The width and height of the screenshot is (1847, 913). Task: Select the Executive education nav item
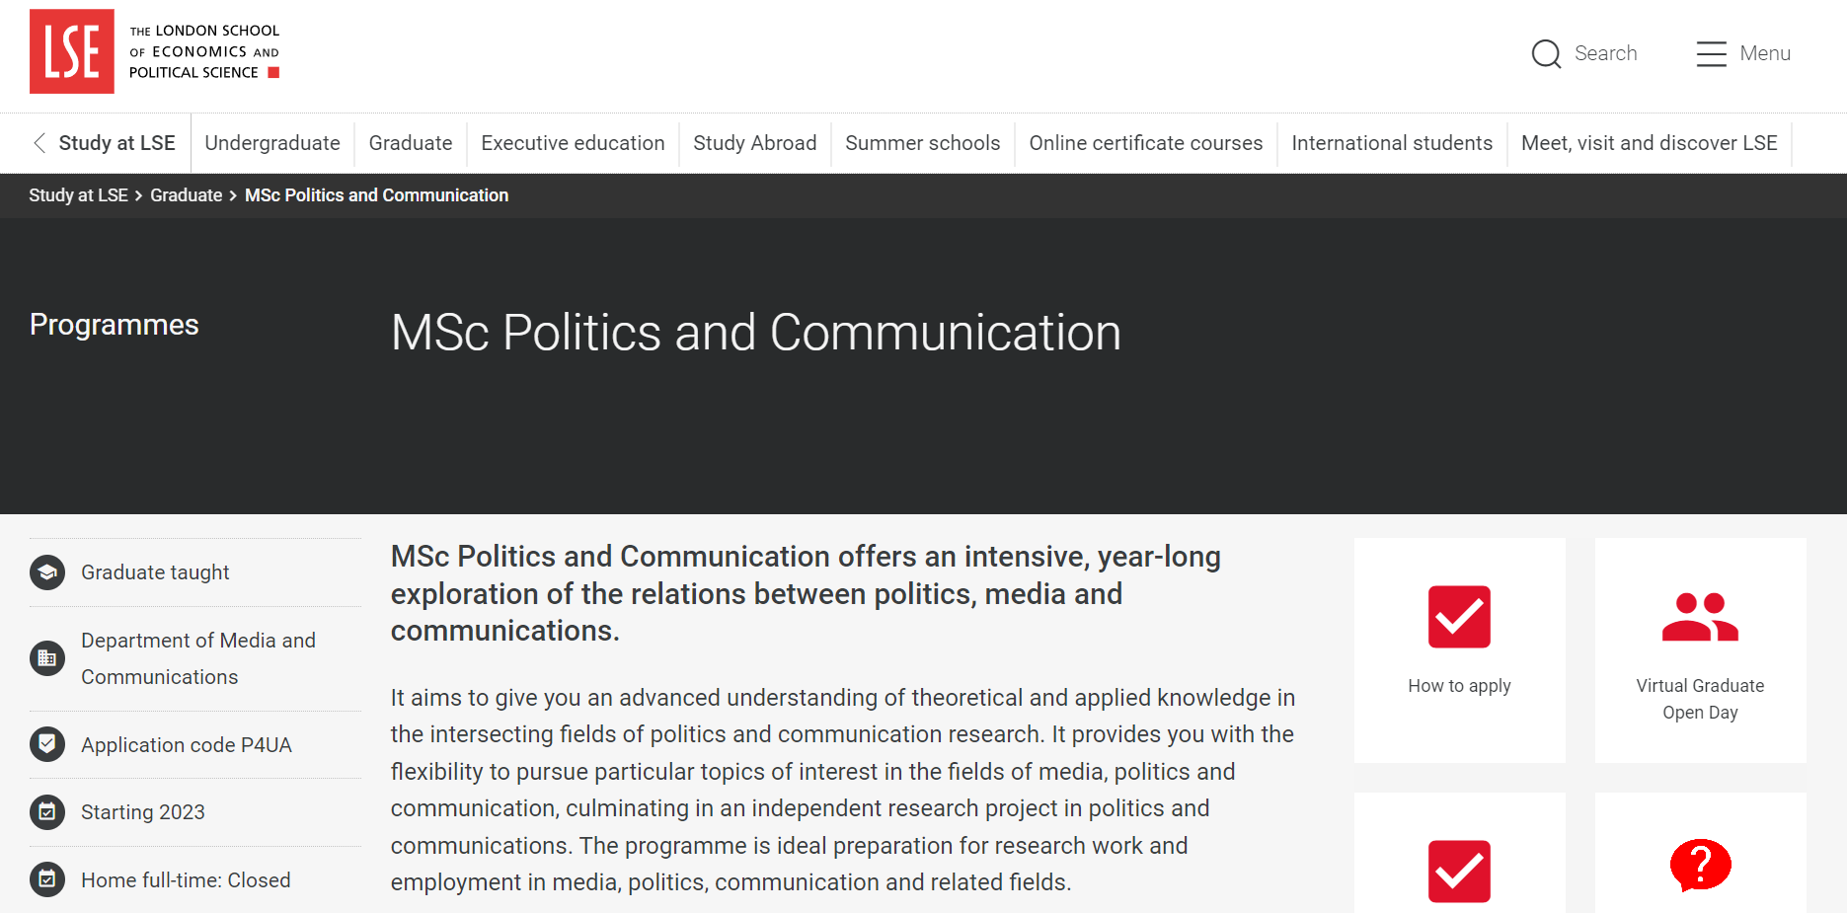click(573, 143)
